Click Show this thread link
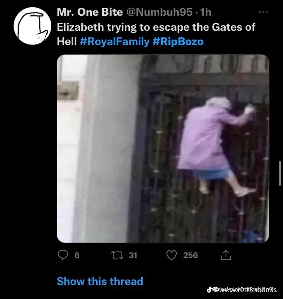 click(x=100, y=281)
